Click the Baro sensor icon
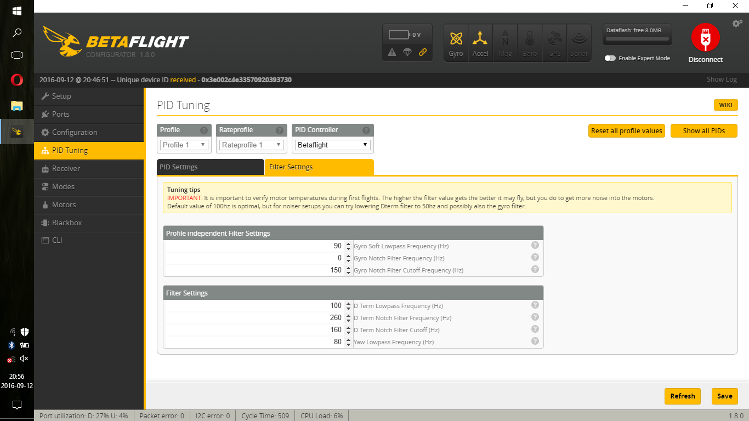Screen dimensions: 749x421 tap(530, 42)
